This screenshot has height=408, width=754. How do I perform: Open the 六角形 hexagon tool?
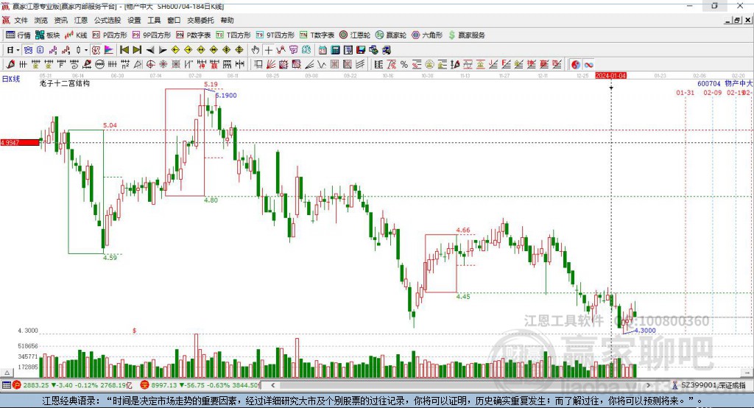(427, 35)
